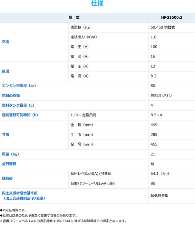Click the 50/60 切替式 value
The width and height of the screenshot is (195, 225).
click(x=163, y=27)
